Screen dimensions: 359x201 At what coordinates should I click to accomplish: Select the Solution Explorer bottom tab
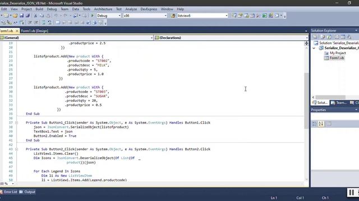(x=320, y=103)
